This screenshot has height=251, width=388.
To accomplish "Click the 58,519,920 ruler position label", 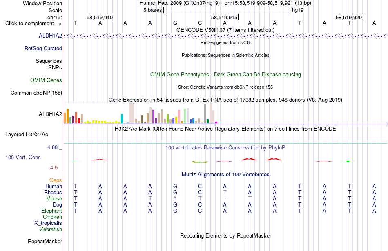I will click(x=349, y=17).
